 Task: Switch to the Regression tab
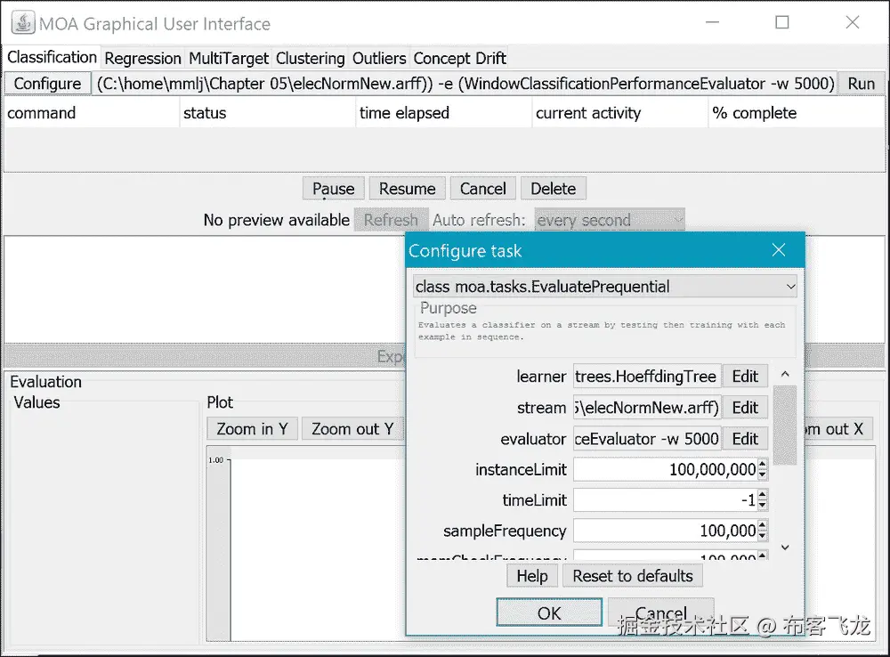(142, 59)
